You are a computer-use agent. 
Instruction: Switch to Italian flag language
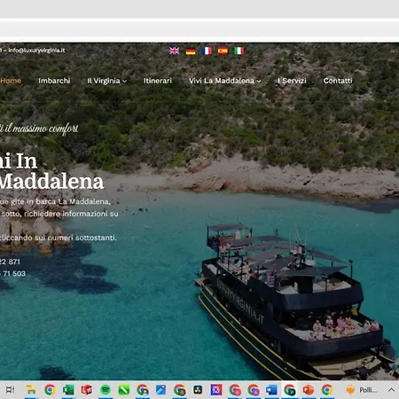click(239, 51)
